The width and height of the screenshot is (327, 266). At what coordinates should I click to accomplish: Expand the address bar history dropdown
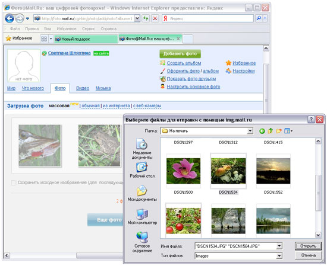click(137, 19)
